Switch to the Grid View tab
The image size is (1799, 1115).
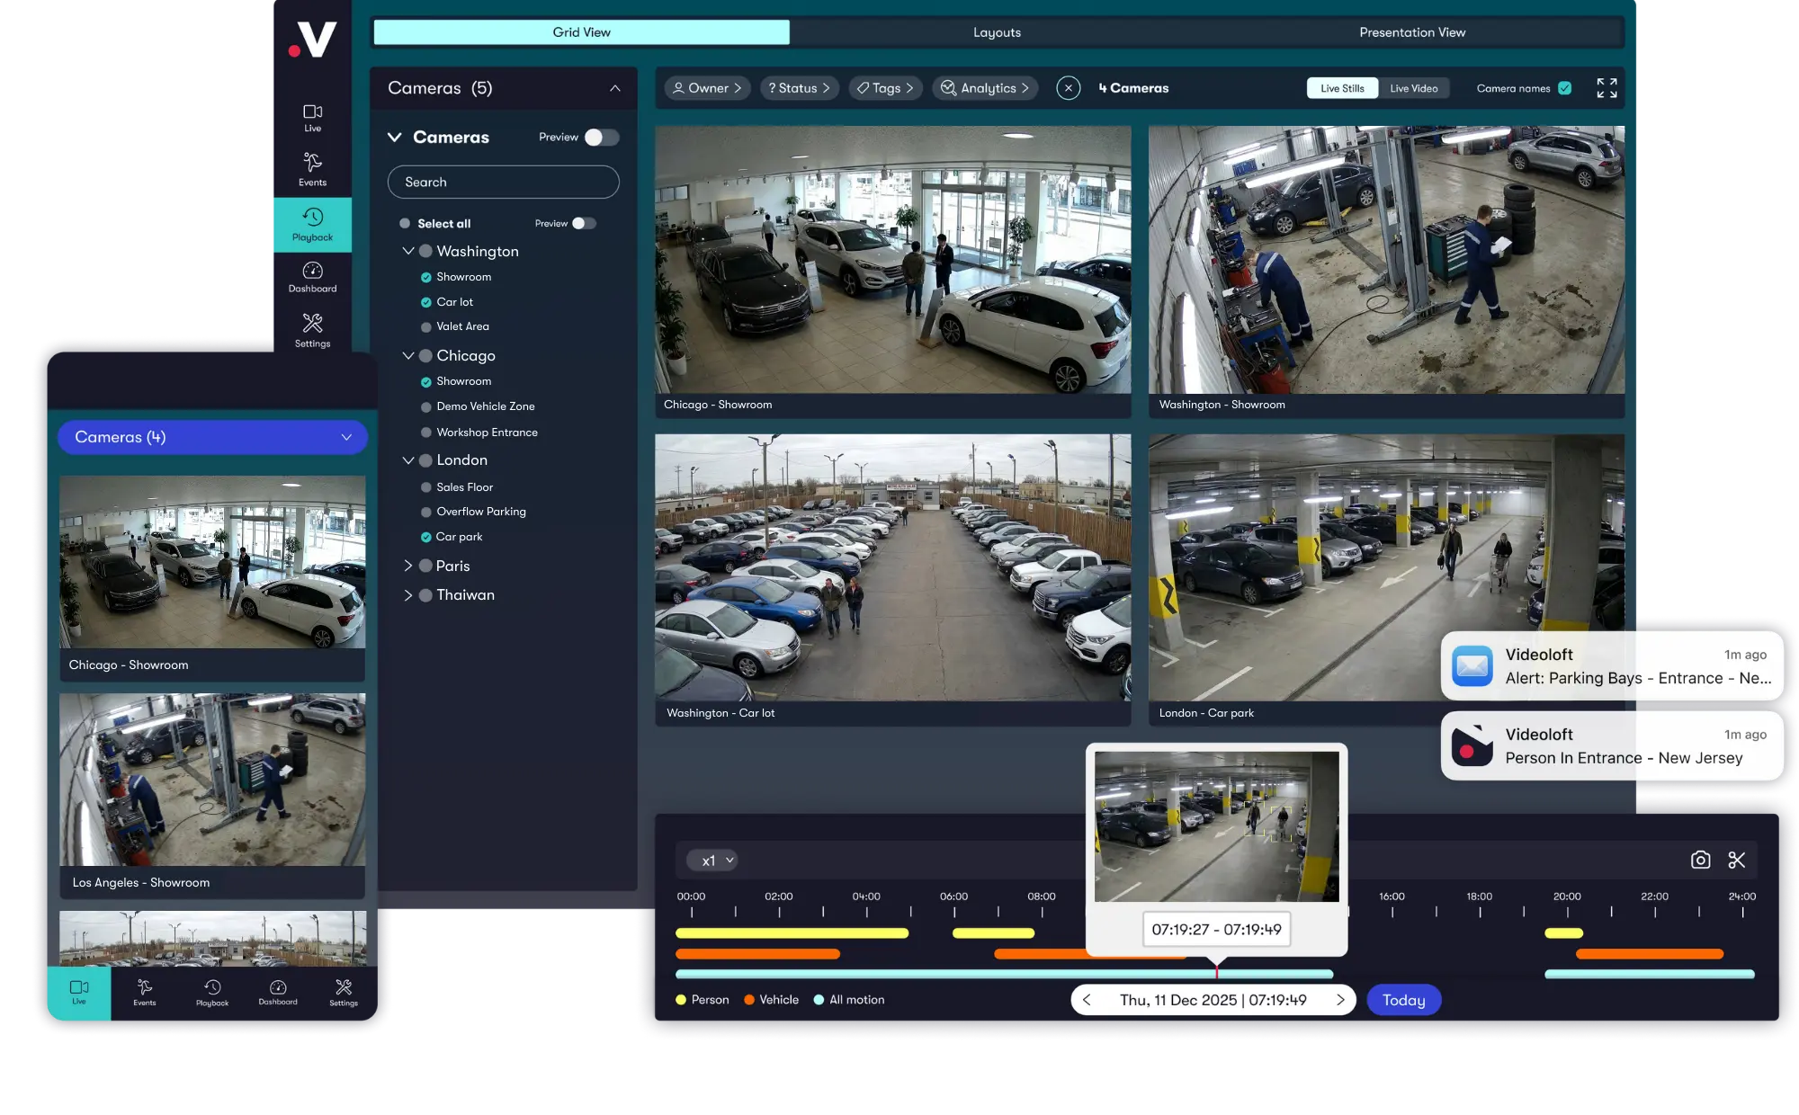click(x=581, y=32)
